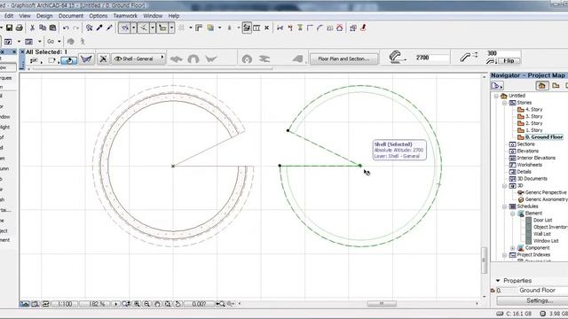Click the zoom in magnifier icon
The width and height of the screenshot is (568, 319).
coord(137,304)
